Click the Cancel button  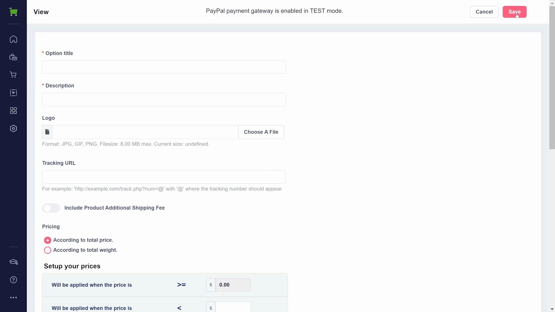(x=484, y=12)
